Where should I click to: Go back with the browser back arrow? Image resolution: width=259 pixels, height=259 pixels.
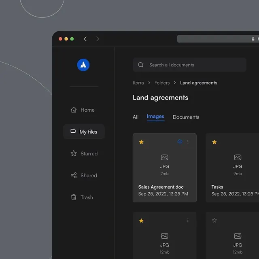point(85,39)
